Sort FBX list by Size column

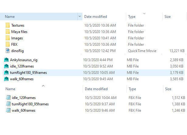pyautogui.click(x=168, y=89)
